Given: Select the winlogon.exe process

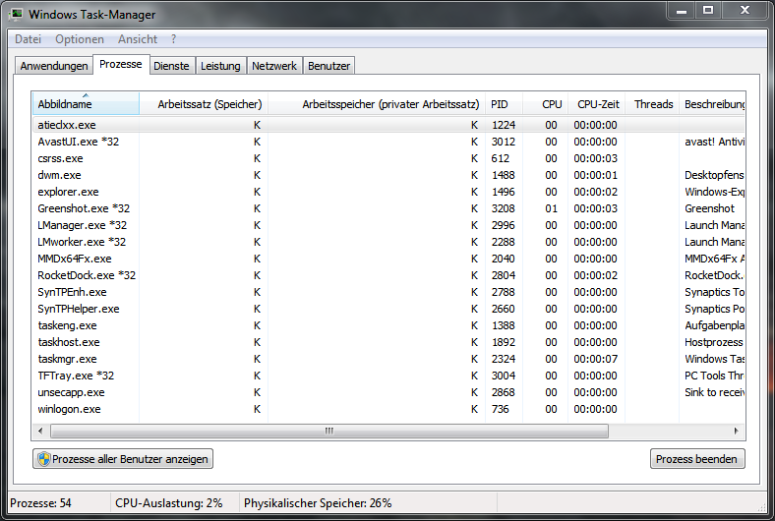Looking at the screenshot, I should (389, 409).
